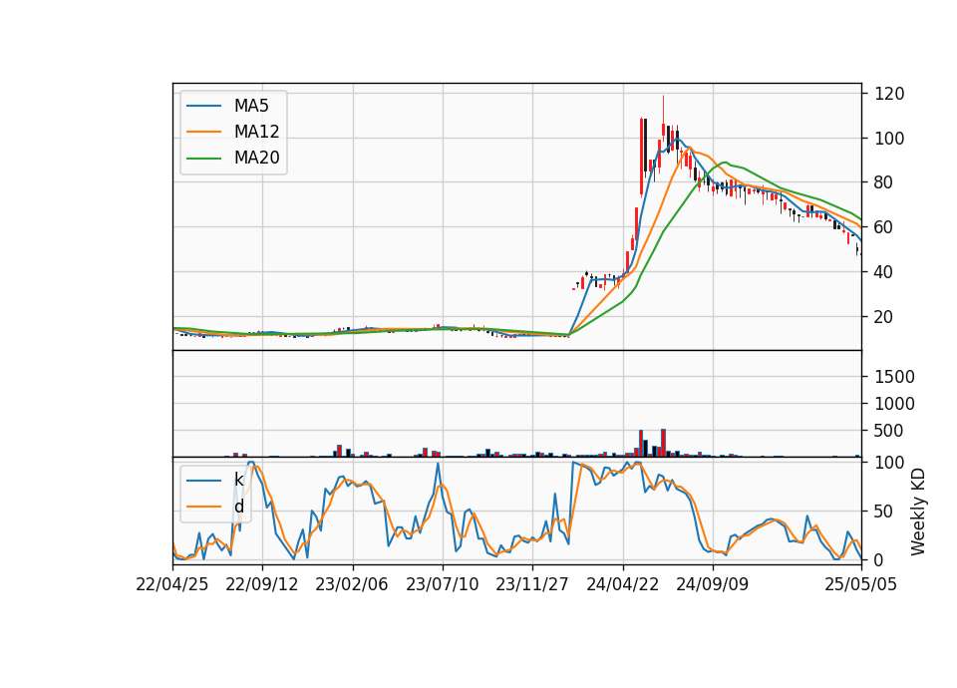The width and height of the screenshot is (957, 688).
Task: Click the 24/09/09 date tick label
Action: tap(712, 584)
